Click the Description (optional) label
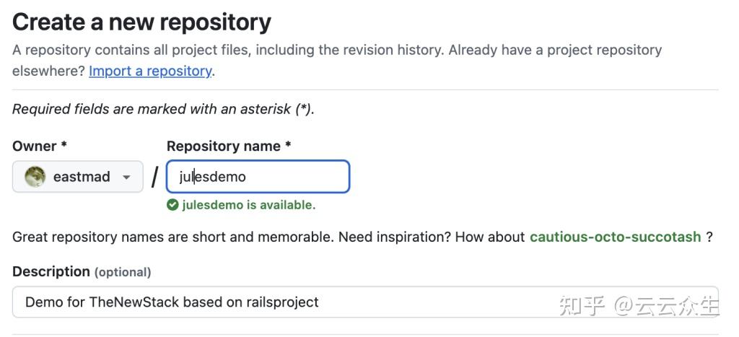This screenshot has width=739, height=337. click(x=82, y=271)
